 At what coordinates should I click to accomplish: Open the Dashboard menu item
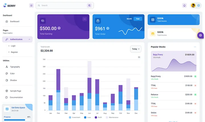[x=17, y=21]
